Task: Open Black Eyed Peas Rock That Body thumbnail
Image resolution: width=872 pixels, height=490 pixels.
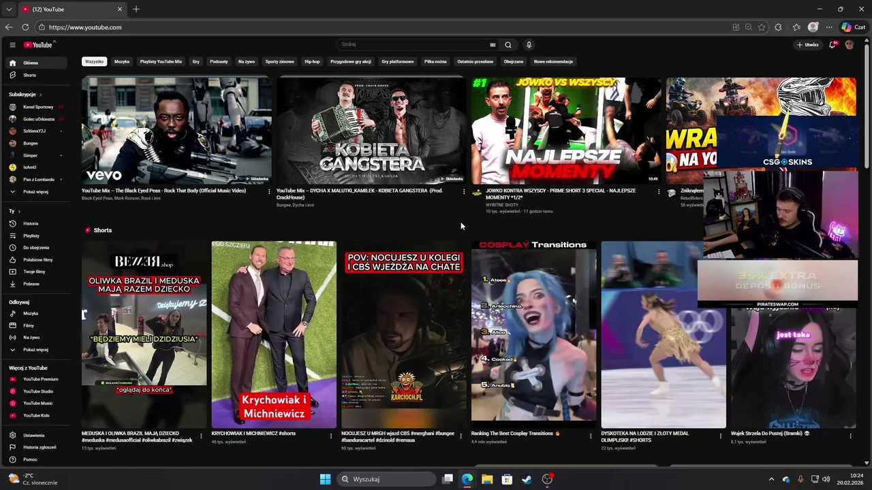Action: tap(176, 131)
